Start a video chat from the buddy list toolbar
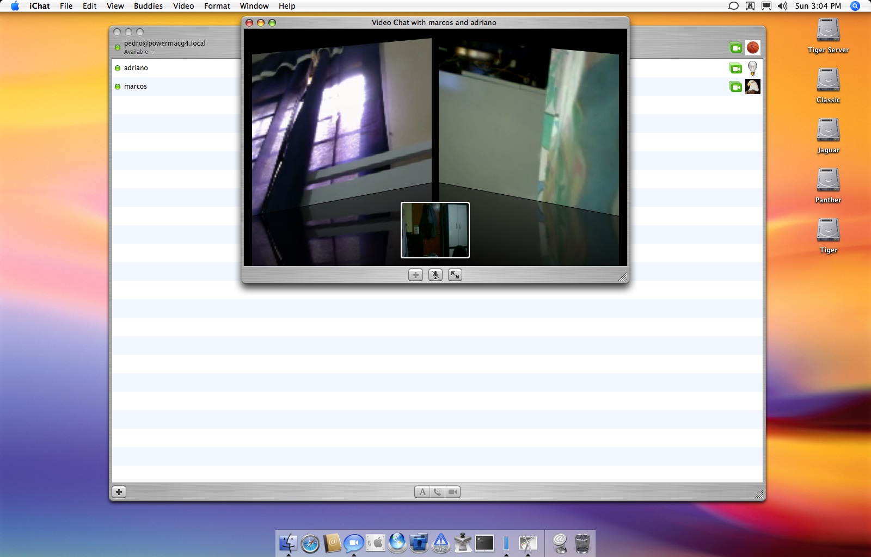The height and width of the screenshot is (557, 871). pos(452,492)
